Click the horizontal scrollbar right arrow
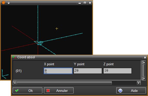148x96 pixels. 139,83
